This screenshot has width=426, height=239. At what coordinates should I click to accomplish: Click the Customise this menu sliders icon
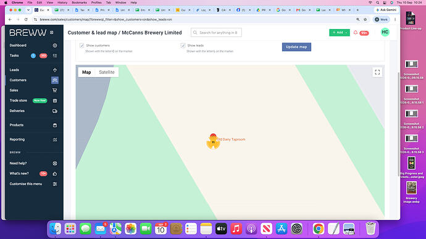point(55,184)
